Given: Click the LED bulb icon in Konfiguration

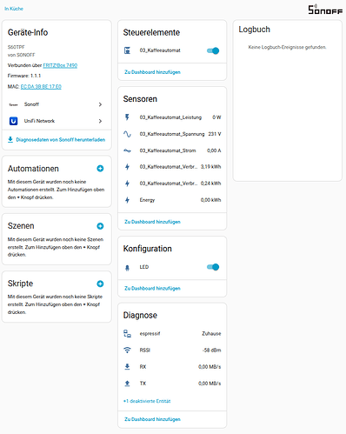Looking at the screenshot, I should coord(127,267).
